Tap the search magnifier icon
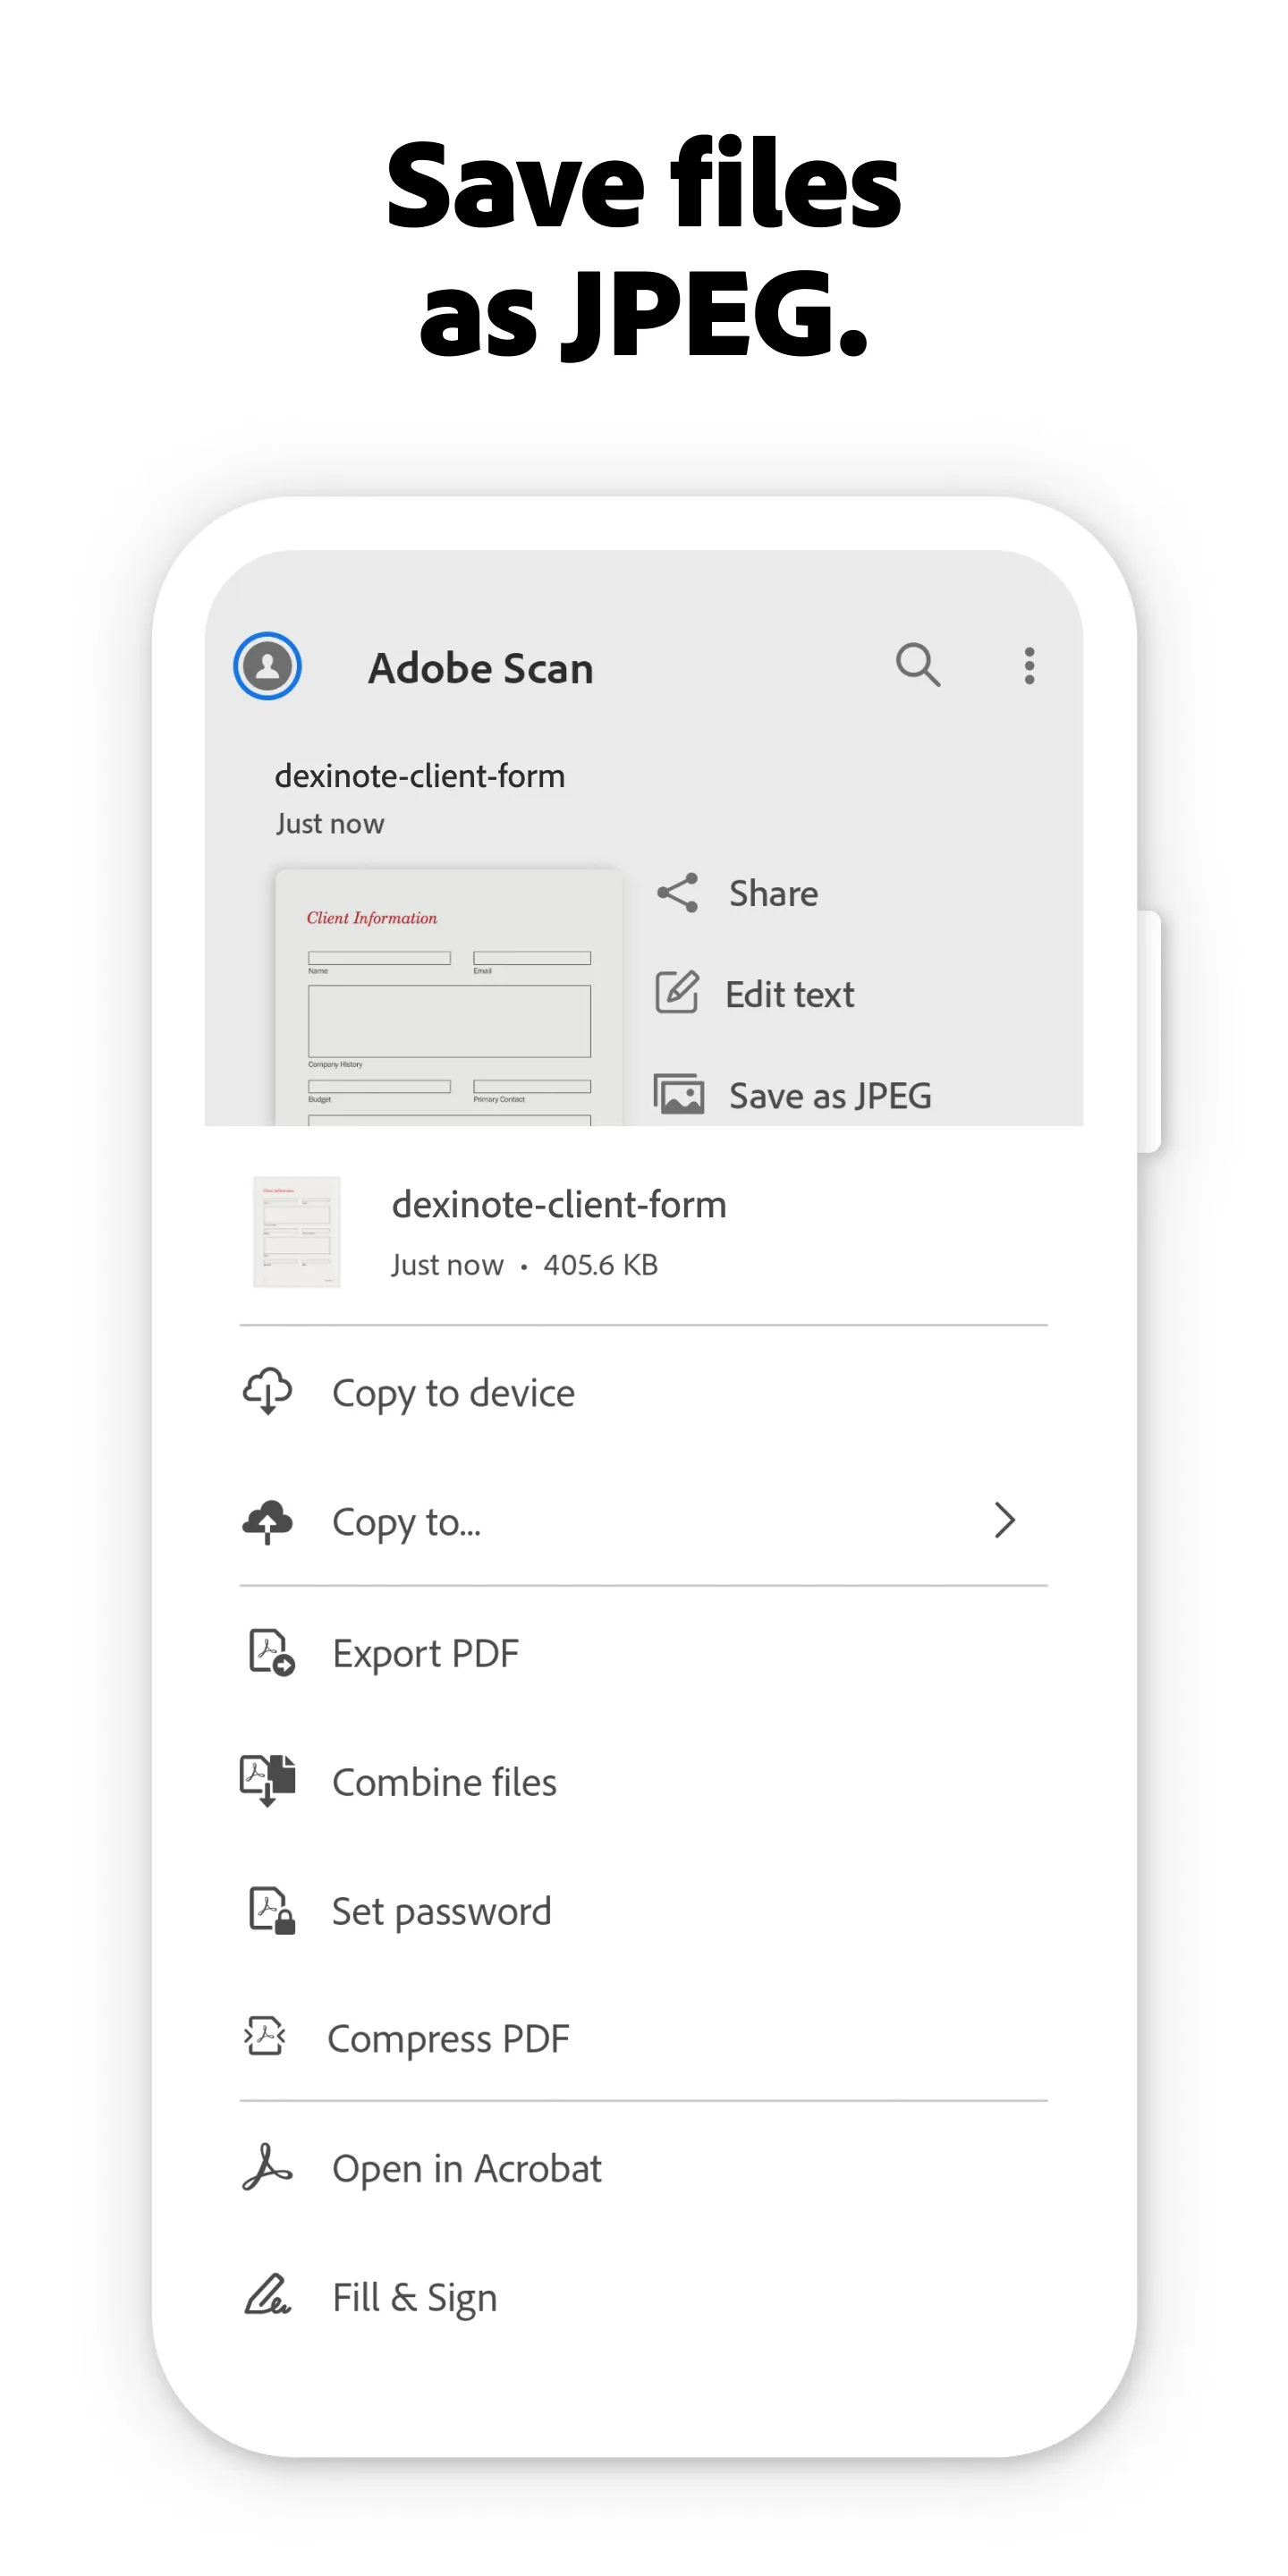The height and width of the screenshot is (2576, 1288). coord(918,665)
